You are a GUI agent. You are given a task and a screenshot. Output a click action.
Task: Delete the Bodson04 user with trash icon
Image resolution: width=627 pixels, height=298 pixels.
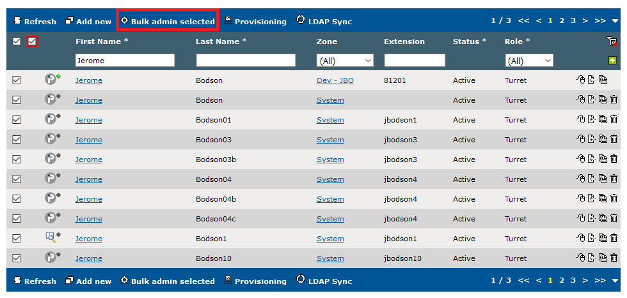point(614,179)
